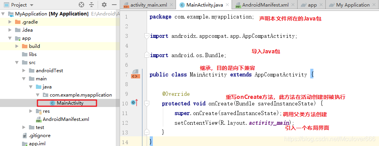This screenshot has width=379, height=146.
Task: Click the MainActivity class icon in tree
Action: point(52,103)
